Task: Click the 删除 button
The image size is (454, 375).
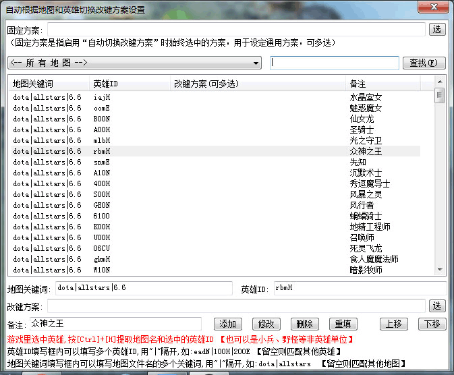Action: click(305, 324)
